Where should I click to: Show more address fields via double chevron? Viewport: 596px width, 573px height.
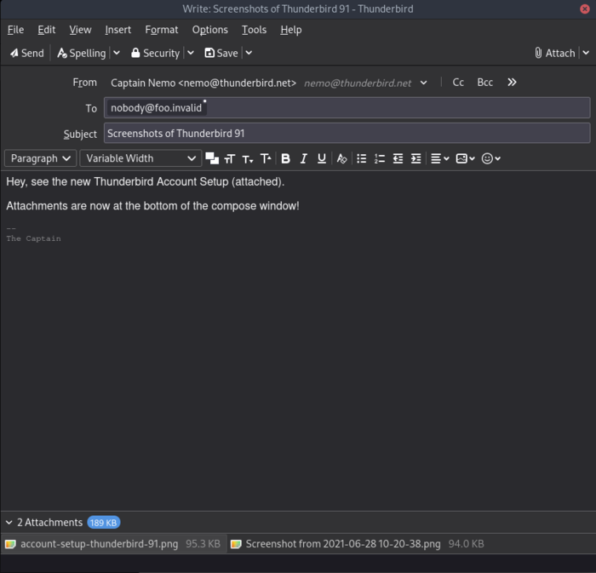pyautogui.click(x=512, y=83)
